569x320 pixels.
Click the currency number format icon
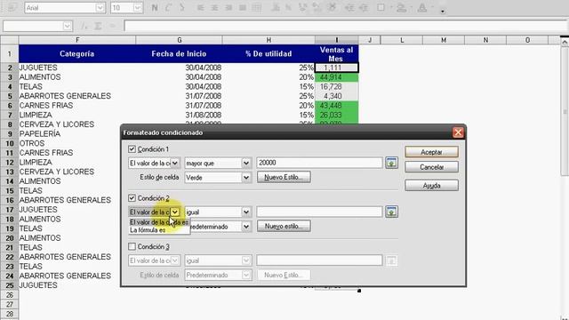click(276, 8)
